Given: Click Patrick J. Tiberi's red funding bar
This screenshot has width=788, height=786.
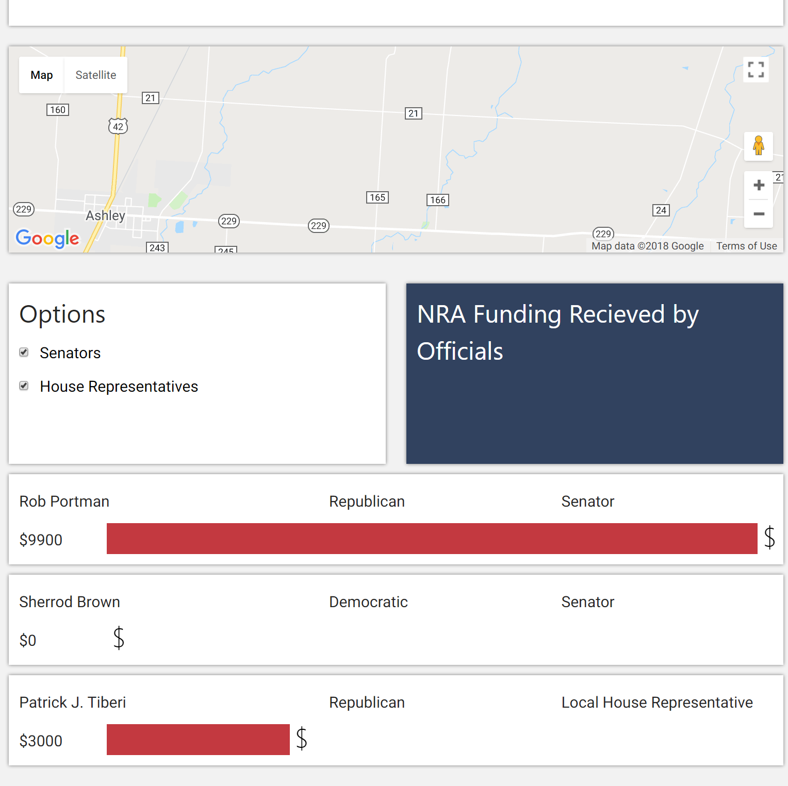Looking at the screenshot, I should click(198, 740).
